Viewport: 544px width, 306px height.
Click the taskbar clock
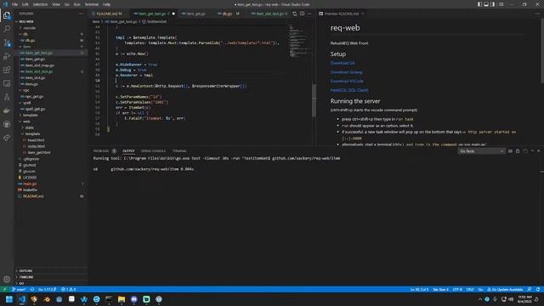[x=524, y=299]
